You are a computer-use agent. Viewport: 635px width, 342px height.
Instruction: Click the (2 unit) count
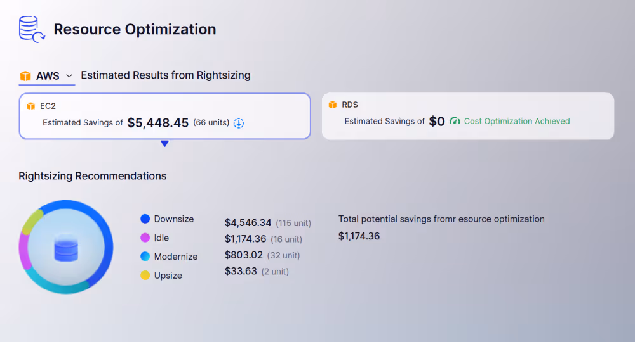pos(275,272)
